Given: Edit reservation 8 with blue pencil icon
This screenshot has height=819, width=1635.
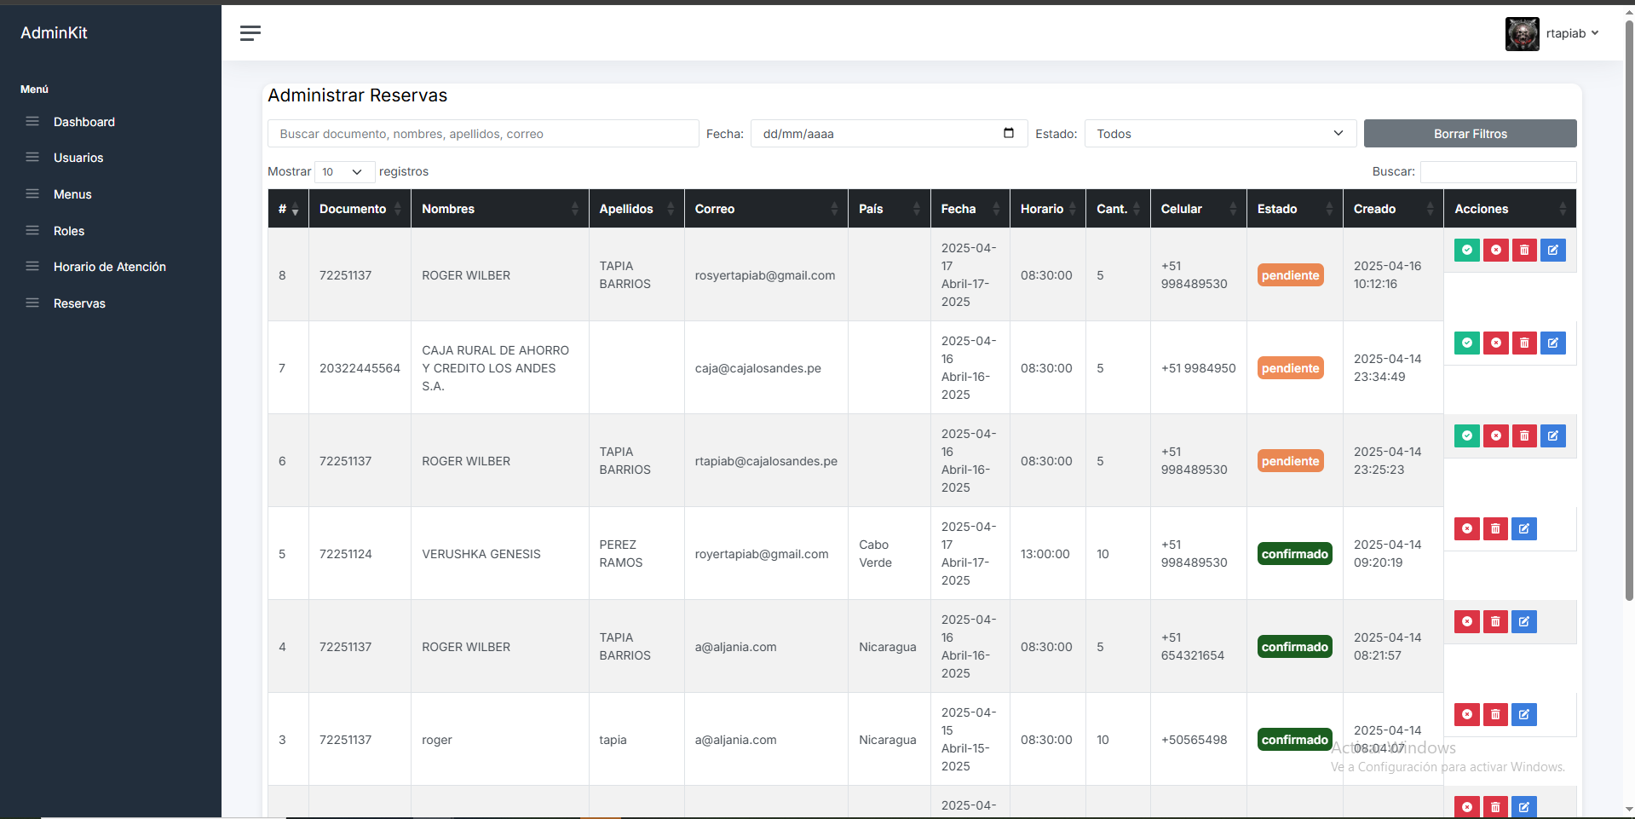Looking at the screenshot, I should 1552,250.
